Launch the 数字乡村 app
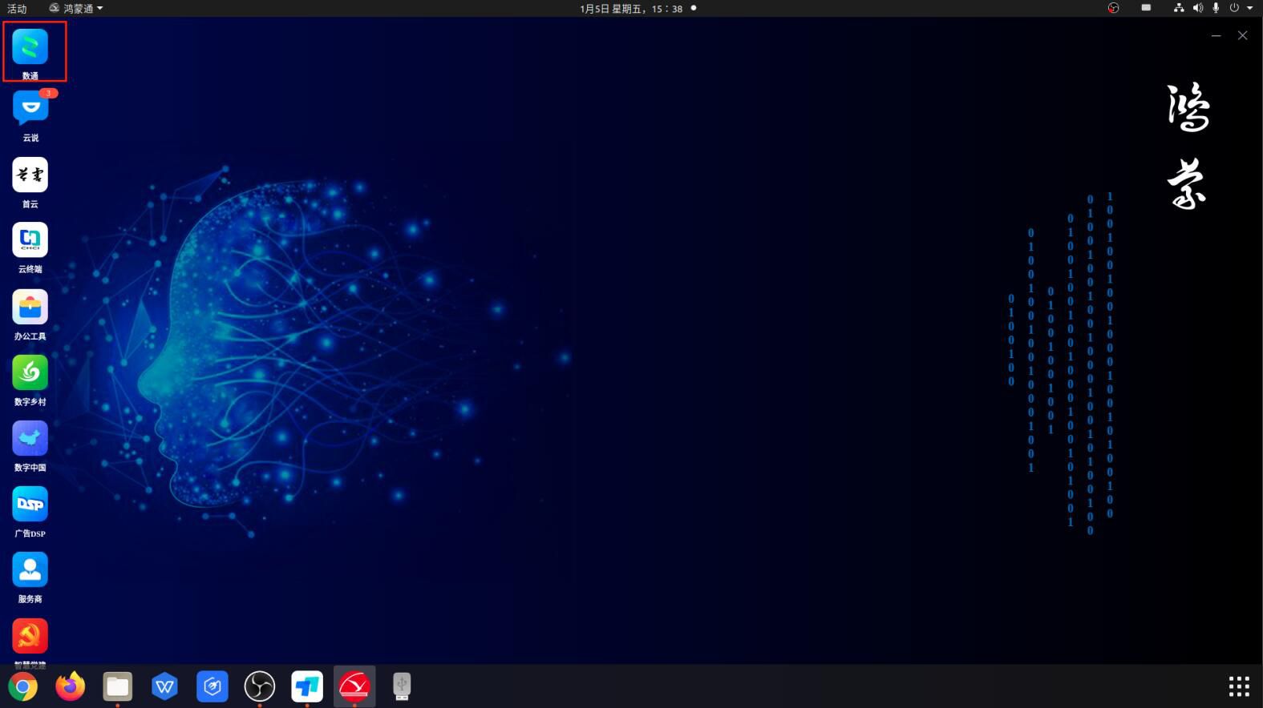Image resolution: width=1263 pixels, height=708 pixels. [30, 373]
